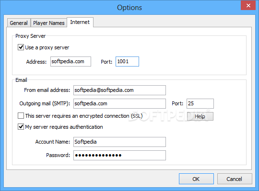Select the Outgoing mail (SMTP) field
Viewport: 259px width, 191px height.
click(x=119, y=103)
